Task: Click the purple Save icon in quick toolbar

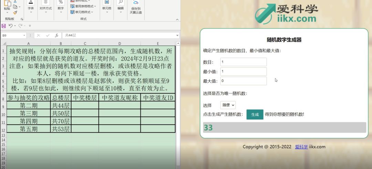Action: (x=3, y=26)
